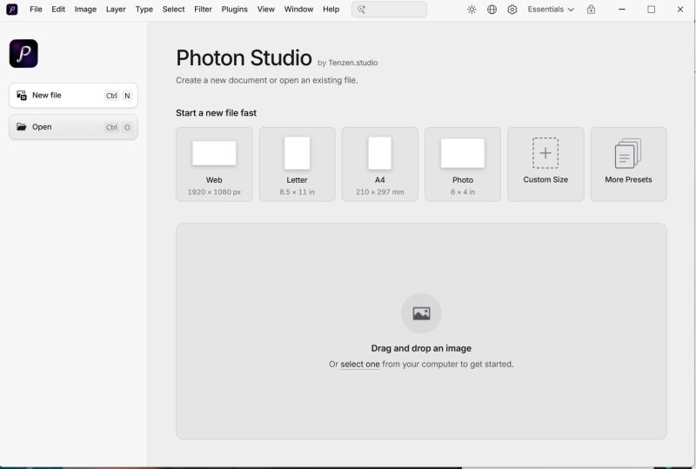Click the image icon in drop zone
The width and height of the screenshot is (696, 469).
[x=421, y=313]
